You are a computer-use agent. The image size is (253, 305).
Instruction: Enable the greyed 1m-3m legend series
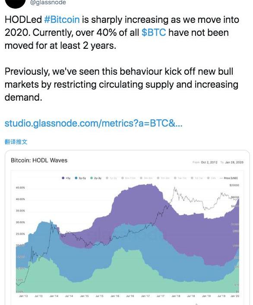pos(164,178)
